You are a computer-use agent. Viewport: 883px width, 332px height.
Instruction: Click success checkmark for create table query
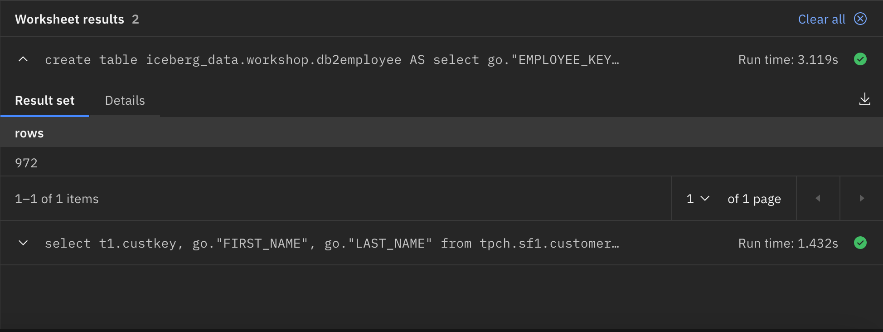(860, 59)
